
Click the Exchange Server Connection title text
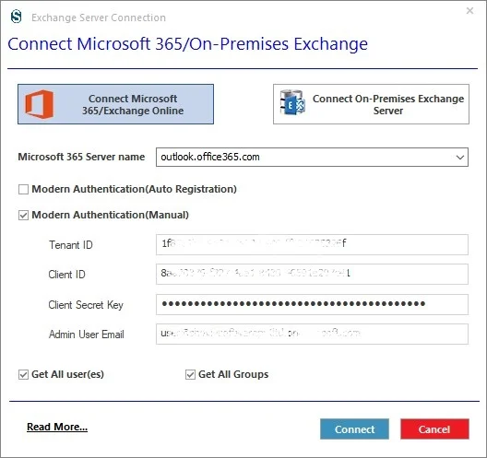pyautogui.click(x=99, y=18)
